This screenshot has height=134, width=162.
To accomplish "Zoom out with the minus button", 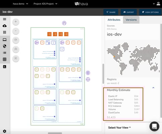I will pyautogui.click(x=16, y=31).
